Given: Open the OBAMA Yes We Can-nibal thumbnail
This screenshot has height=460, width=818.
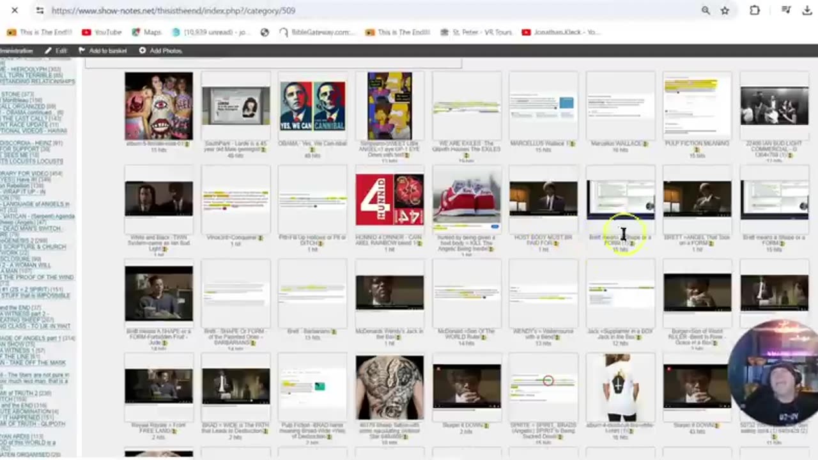Looking at the screenshot, I should [313, 106].
